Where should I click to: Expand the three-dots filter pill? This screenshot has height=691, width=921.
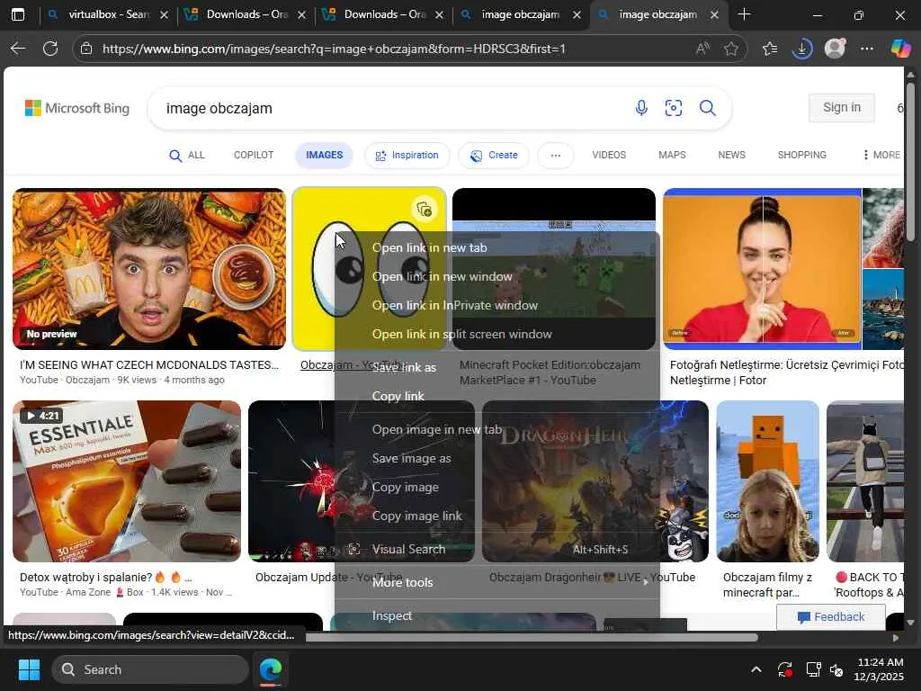556,155
